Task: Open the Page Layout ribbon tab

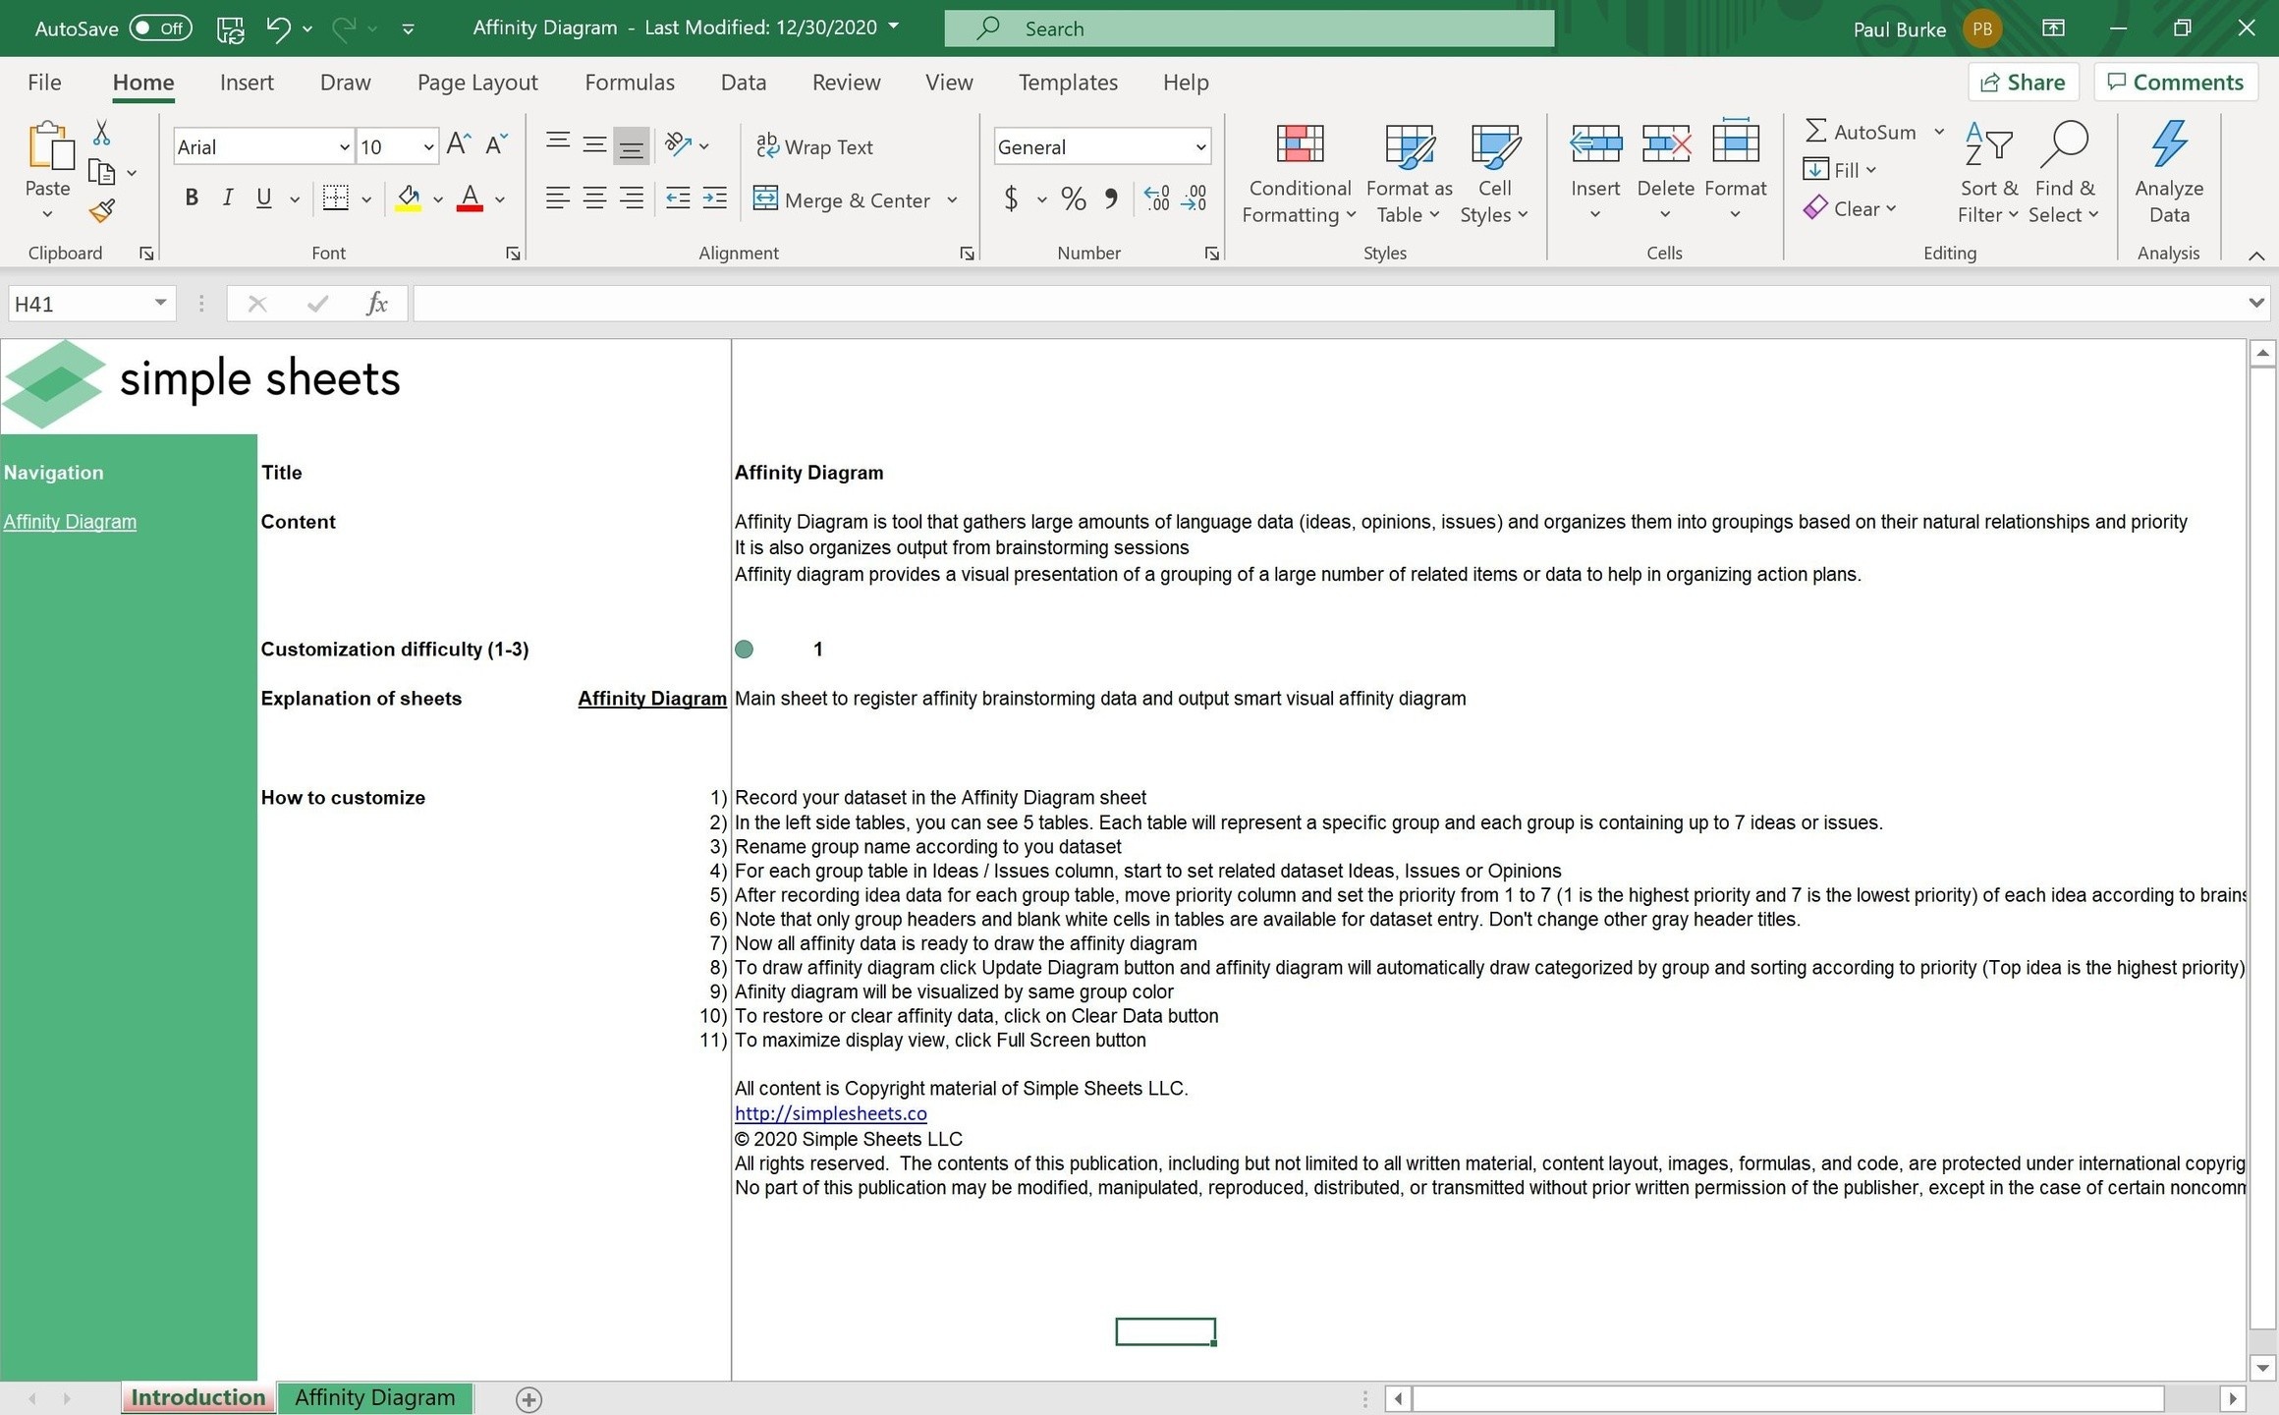Action: click(x=477, y=83)
